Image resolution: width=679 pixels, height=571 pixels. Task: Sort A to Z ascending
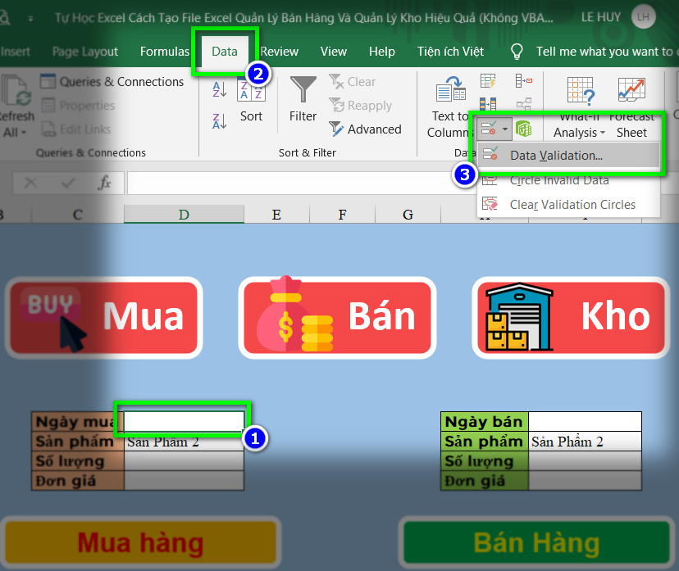click(220, 89)
